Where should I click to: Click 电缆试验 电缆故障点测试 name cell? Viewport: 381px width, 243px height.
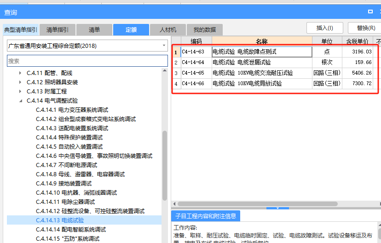[x=262, y=52]
